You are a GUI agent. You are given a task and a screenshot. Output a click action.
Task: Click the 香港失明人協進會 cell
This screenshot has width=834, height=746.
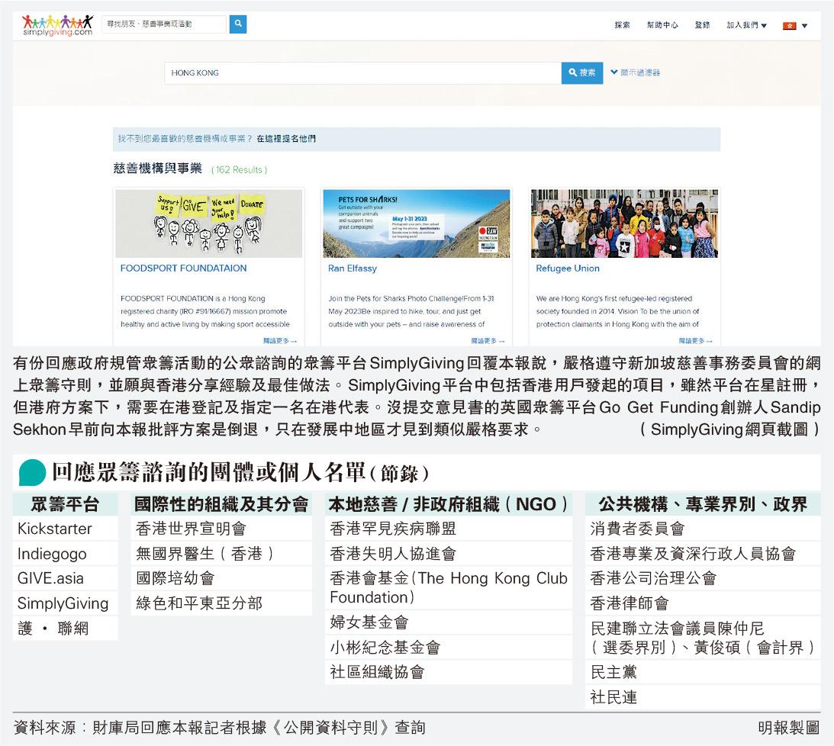pos(449,554)
